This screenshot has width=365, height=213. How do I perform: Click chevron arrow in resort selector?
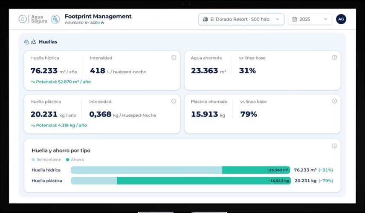click(278, 19)
